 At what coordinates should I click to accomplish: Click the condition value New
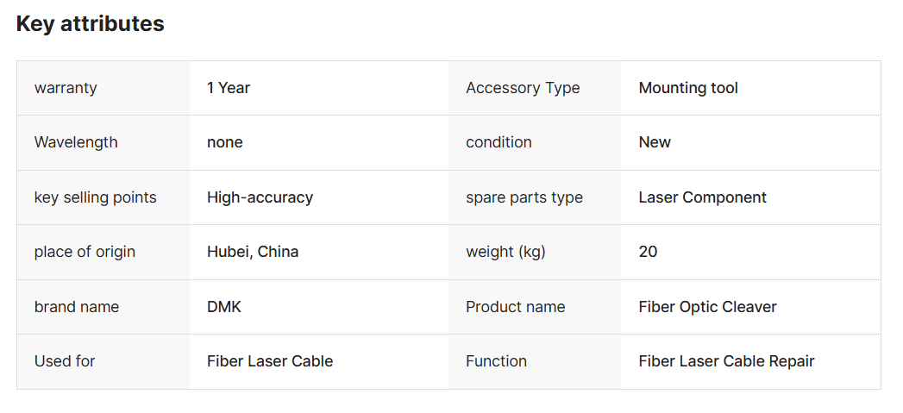[x=655, y=142]
